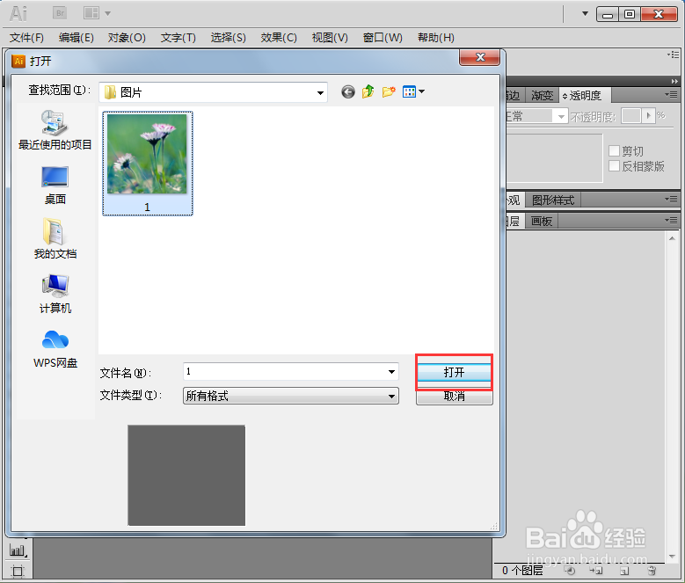
Task: Open the 编辑(E) menu
Action: [76, 38]
